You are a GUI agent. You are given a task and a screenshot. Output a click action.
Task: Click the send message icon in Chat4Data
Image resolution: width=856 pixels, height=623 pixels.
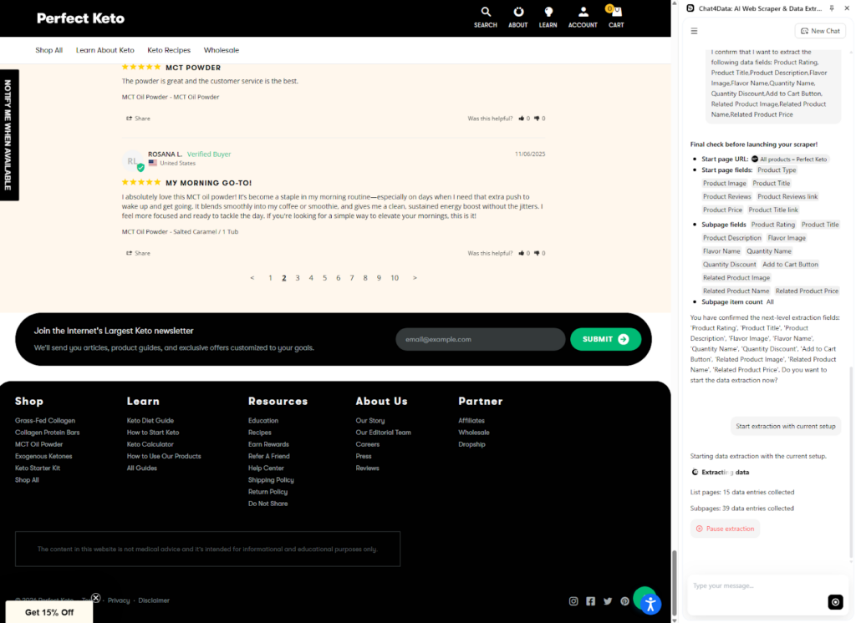[835, 602]
